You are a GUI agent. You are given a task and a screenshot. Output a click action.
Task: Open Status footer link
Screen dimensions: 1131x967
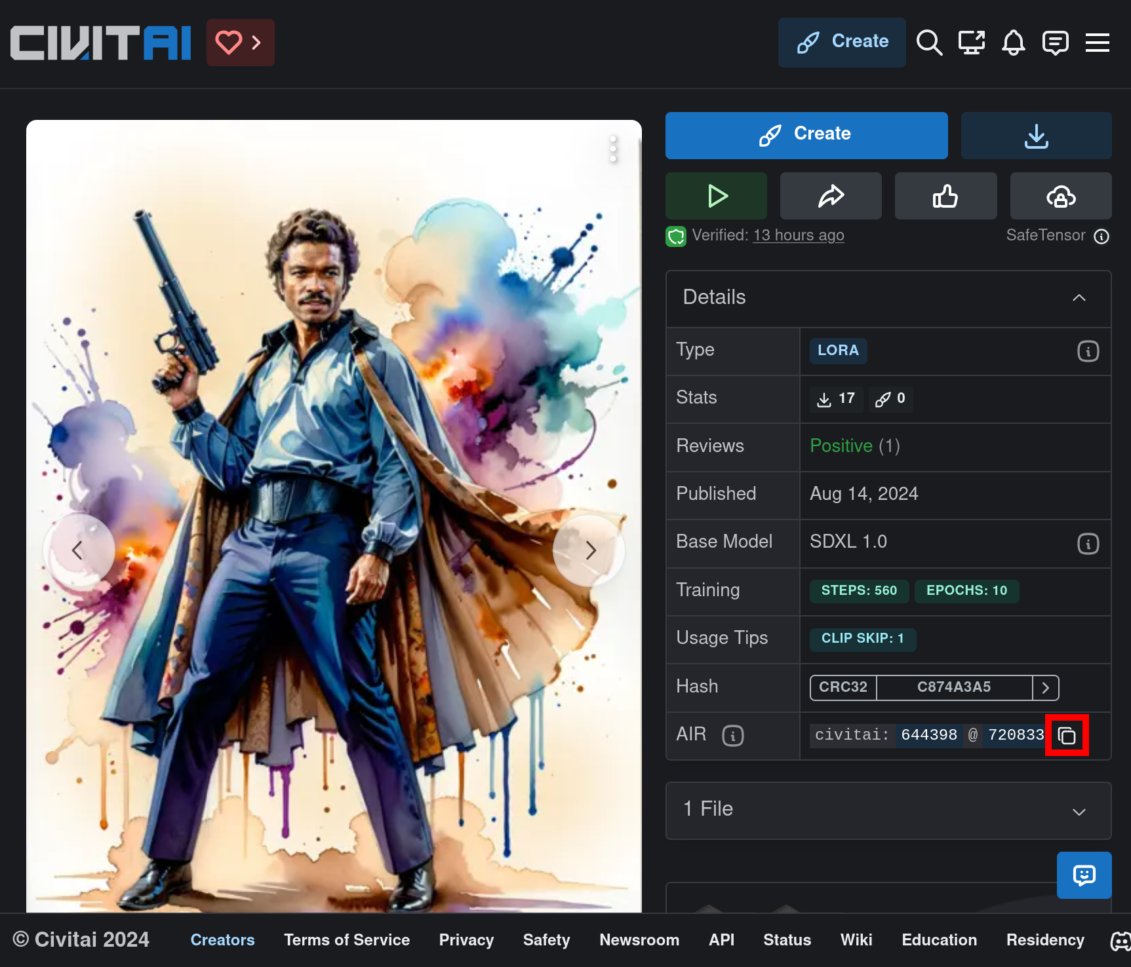click(x=787, y=940)
